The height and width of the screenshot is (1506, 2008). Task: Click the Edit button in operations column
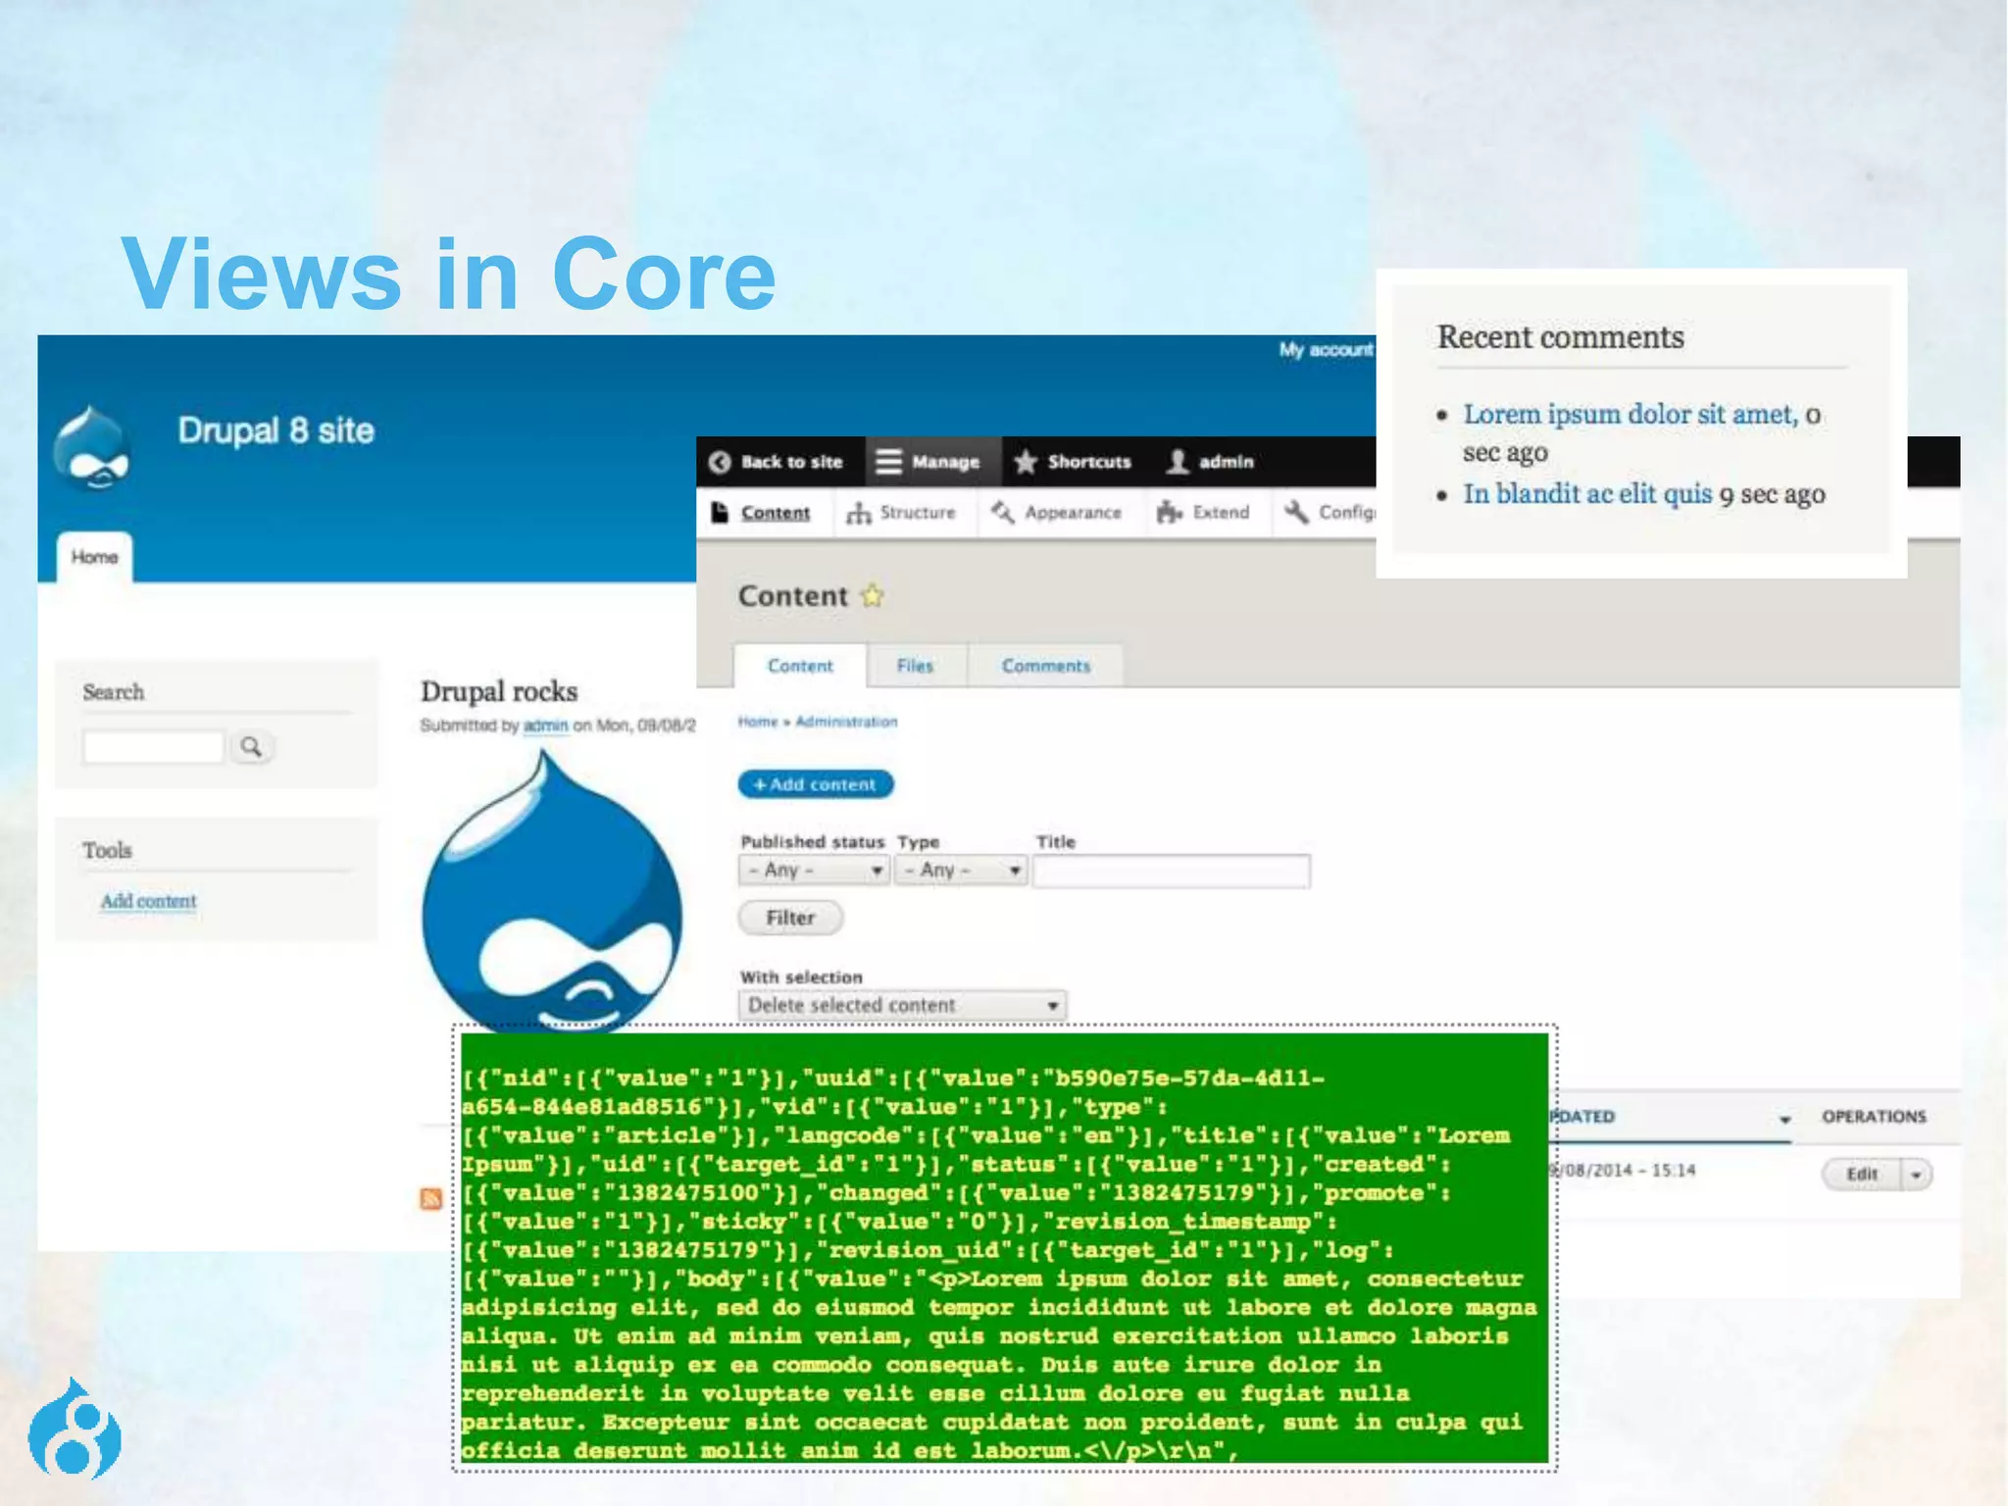pos(1862,1175)
